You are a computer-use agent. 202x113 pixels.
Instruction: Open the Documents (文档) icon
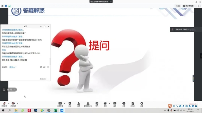(x=133, y=104)
